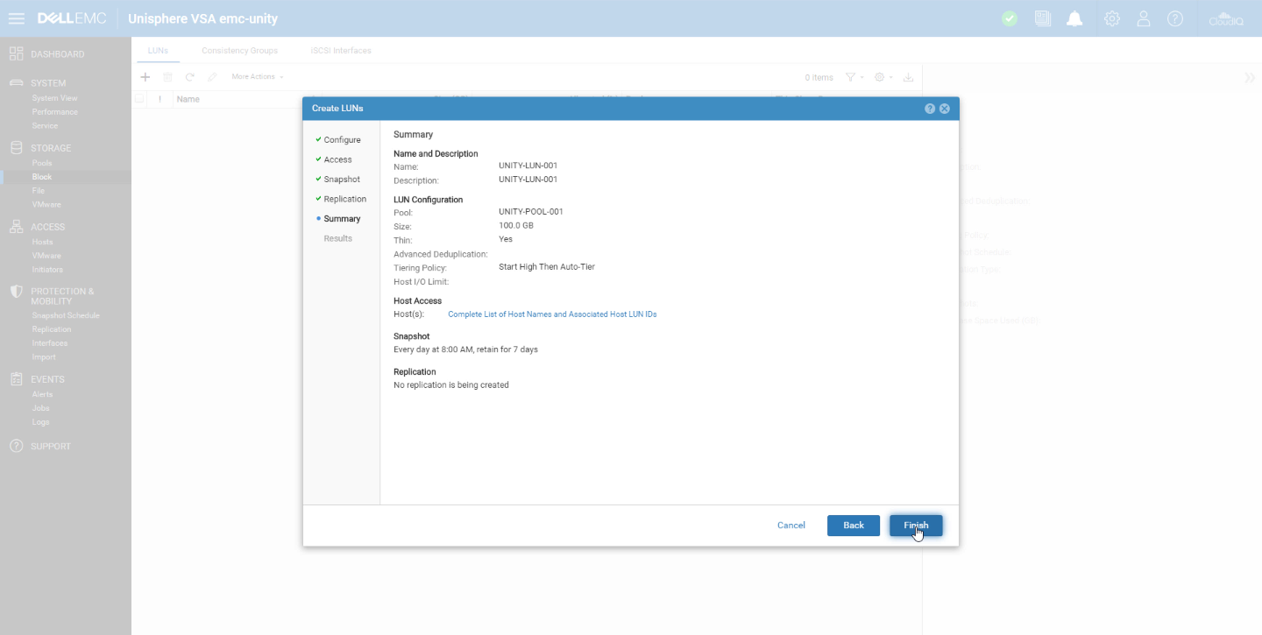Click the trash delete icon in the LUN toolbar
Screen dimensions: 1262x635
167,77
